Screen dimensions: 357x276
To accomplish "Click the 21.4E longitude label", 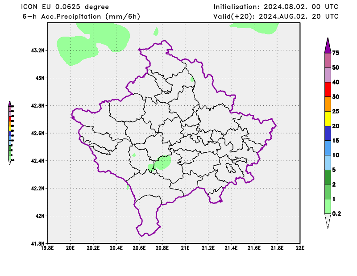I will (x=231, y=248).
